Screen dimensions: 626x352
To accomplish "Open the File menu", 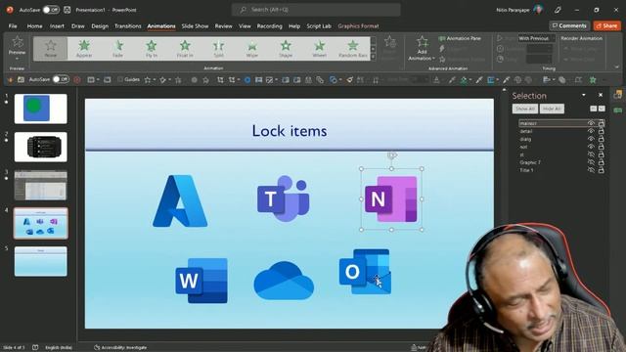I will [13, 26].
